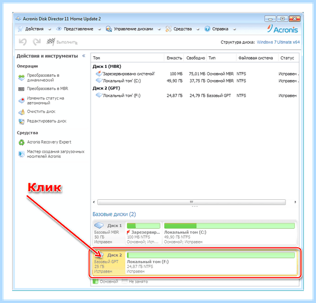The image size is (316, 303).
Task: Click Изменить статус на автономный
Action: [45, 100]
